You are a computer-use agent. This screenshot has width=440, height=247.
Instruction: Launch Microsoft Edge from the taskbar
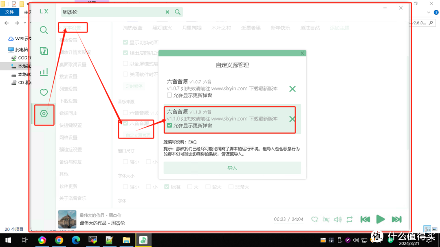coord(76,240)
